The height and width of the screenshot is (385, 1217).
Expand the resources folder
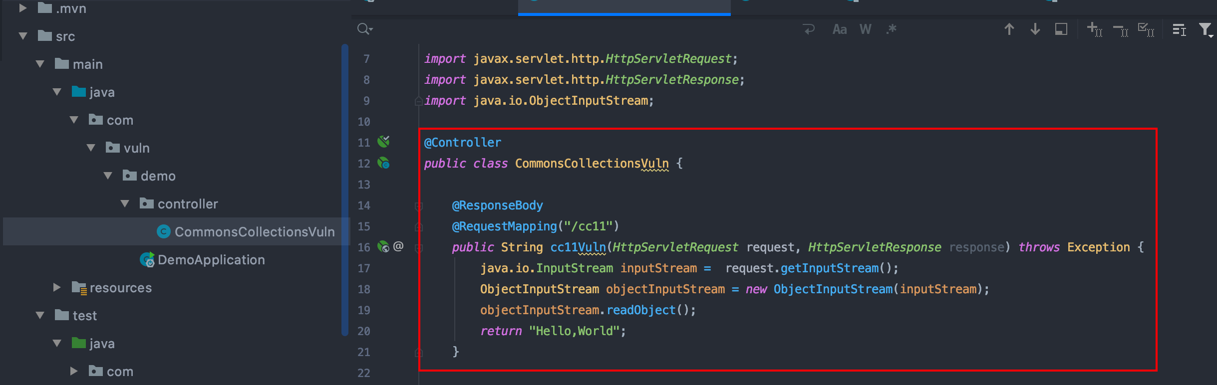click(57, 288)
